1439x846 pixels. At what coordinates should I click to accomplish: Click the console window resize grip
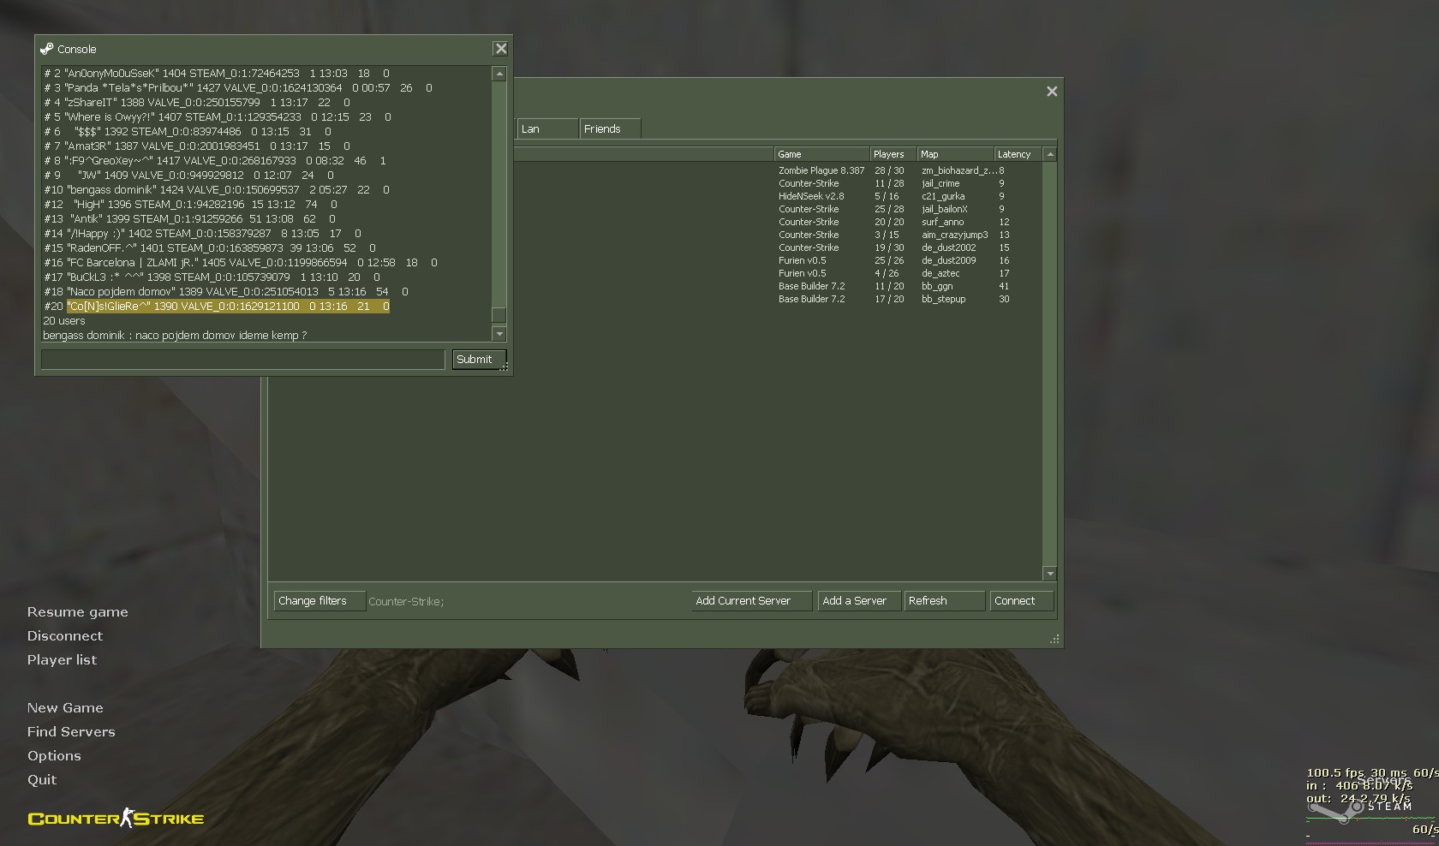tap(505, 366)
